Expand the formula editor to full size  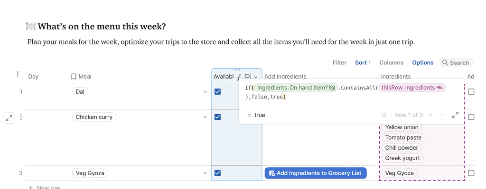(x=455, y=115)
